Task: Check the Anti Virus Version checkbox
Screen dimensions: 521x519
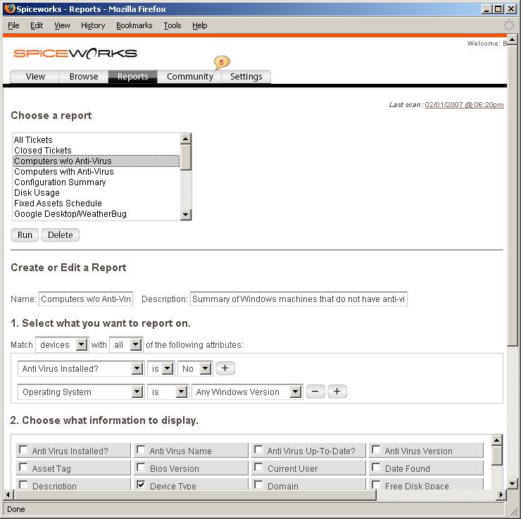Action: (376, 450)
